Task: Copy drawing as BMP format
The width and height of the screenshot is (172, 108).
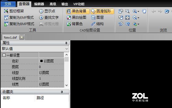Action: pos(19,24)
